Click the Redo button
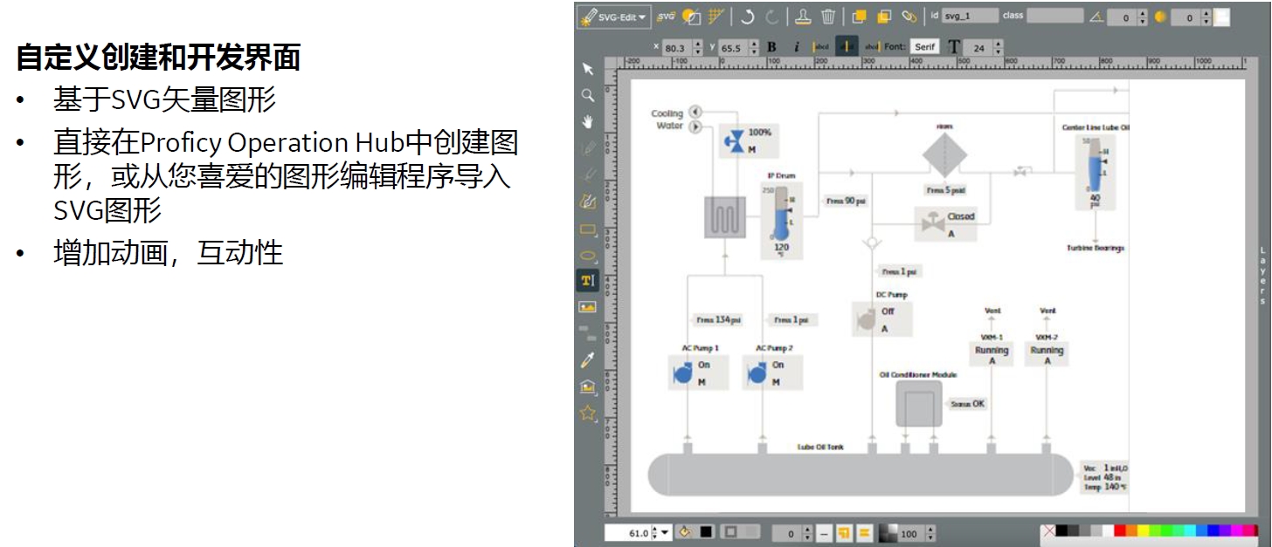The height and width of the screenshot is (547, 1272). coord(772,17)
